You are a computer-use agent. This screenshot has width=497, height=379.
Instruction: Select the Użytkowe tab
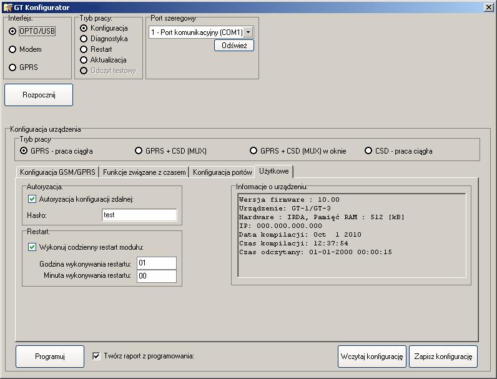click(x=274, y=171)
